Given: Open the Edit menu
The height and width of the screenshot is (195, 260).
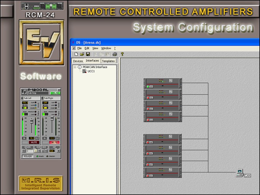Looking at the screenshot, I should pyautogui.click(x=87, y=48).
